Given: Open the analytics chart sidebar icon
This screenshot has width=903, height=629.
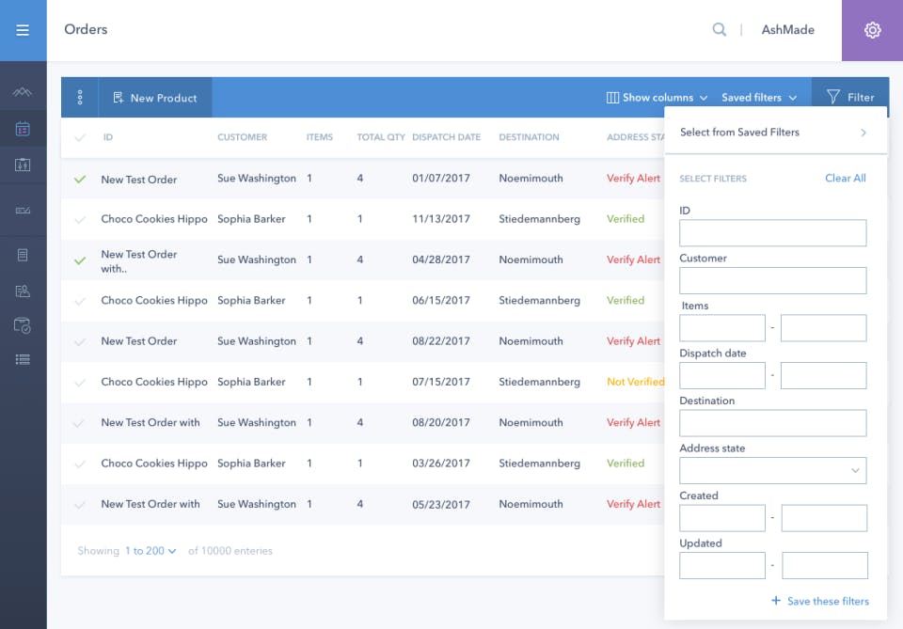Looking at the screenshot, I should coord(23,92).
